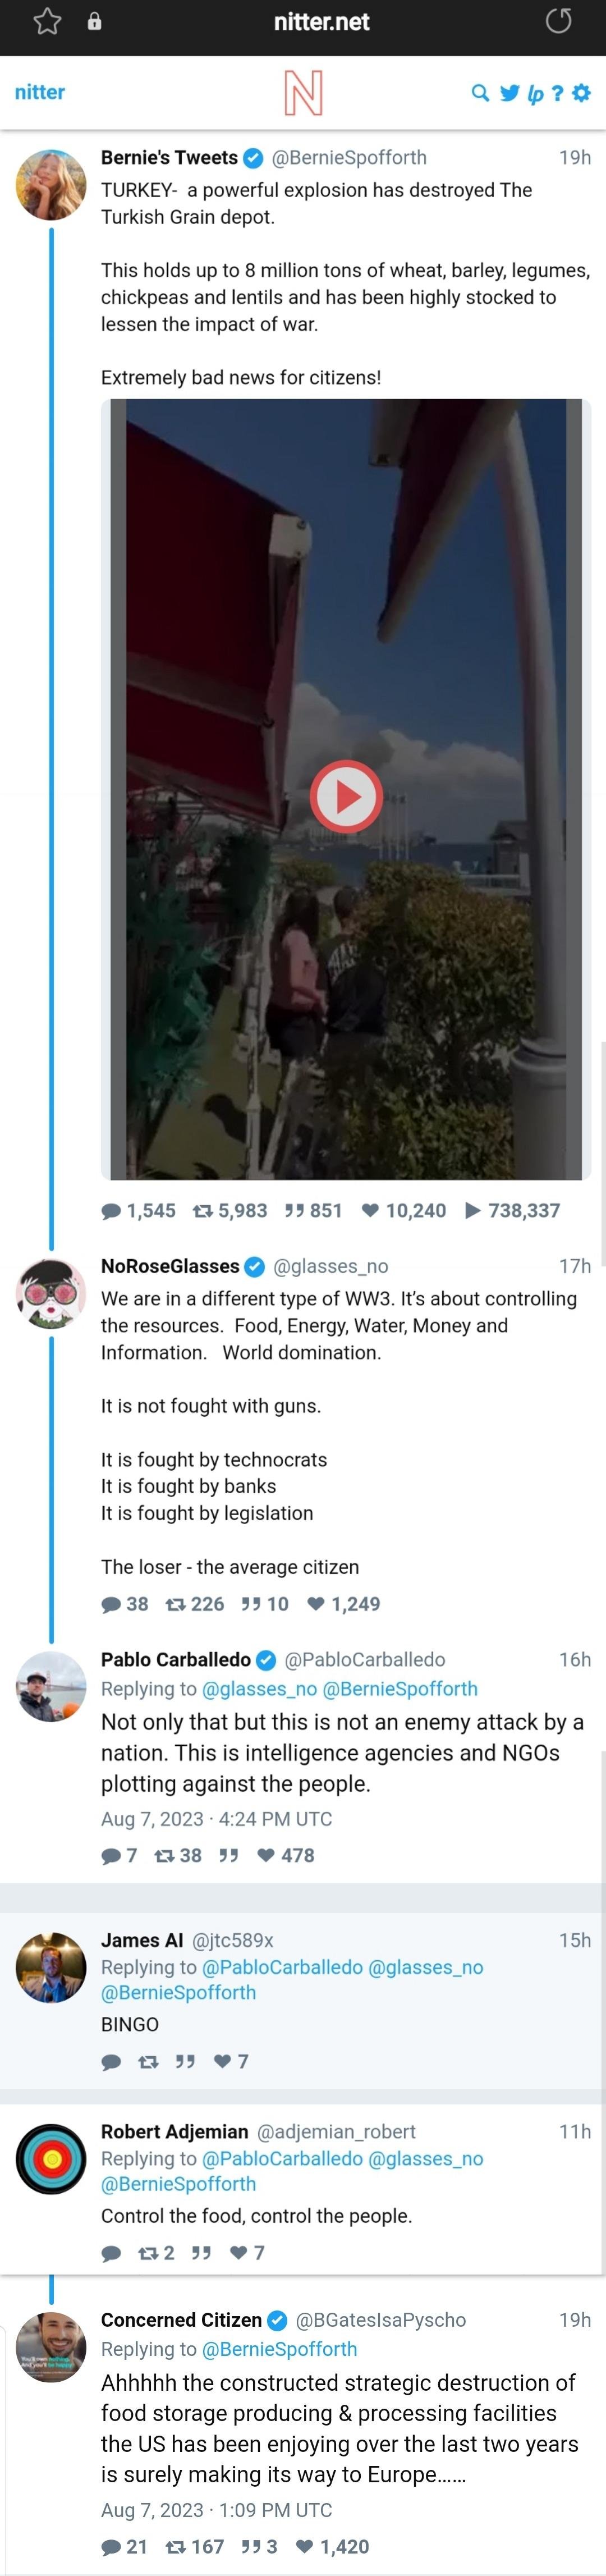Click the nitter.net address bar
The height and width of the screenshot is (2576, 606).
pos(321,21)
